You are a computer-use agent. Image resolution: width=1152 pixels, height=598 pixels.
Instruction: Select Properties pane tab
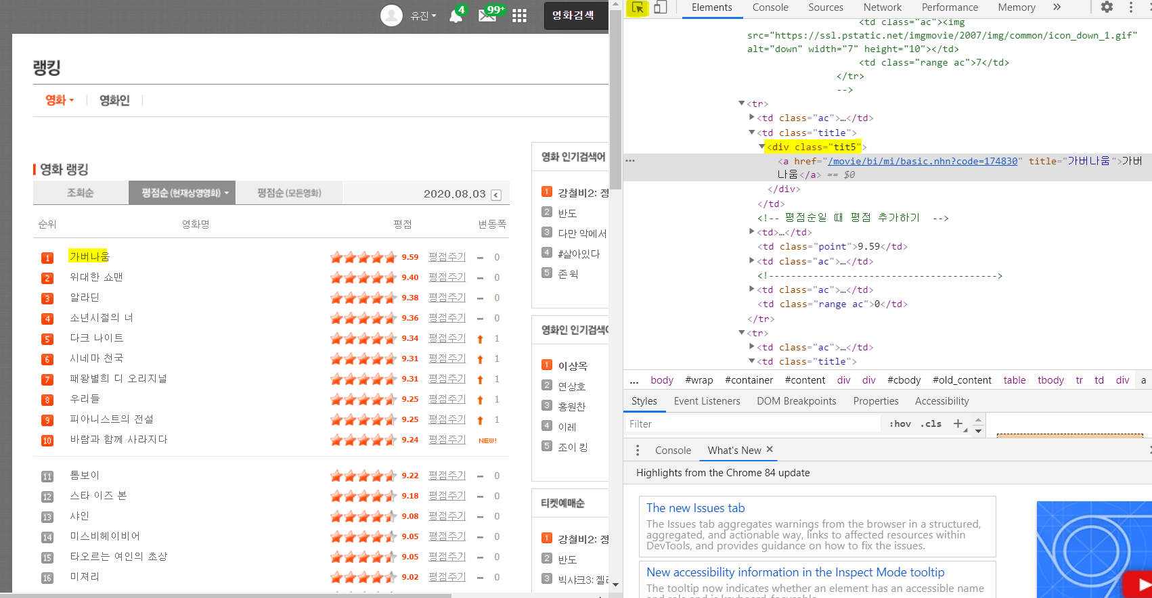(x=876, y=401)
